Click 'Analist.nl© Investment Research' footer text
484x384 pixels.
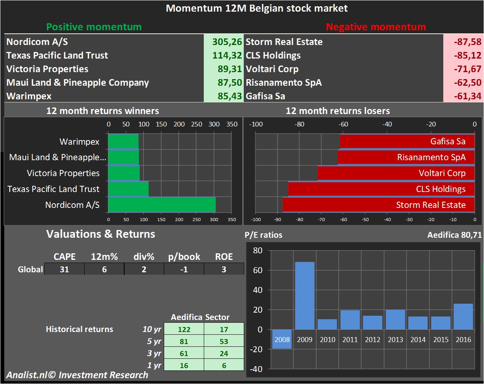coord(77,375)
